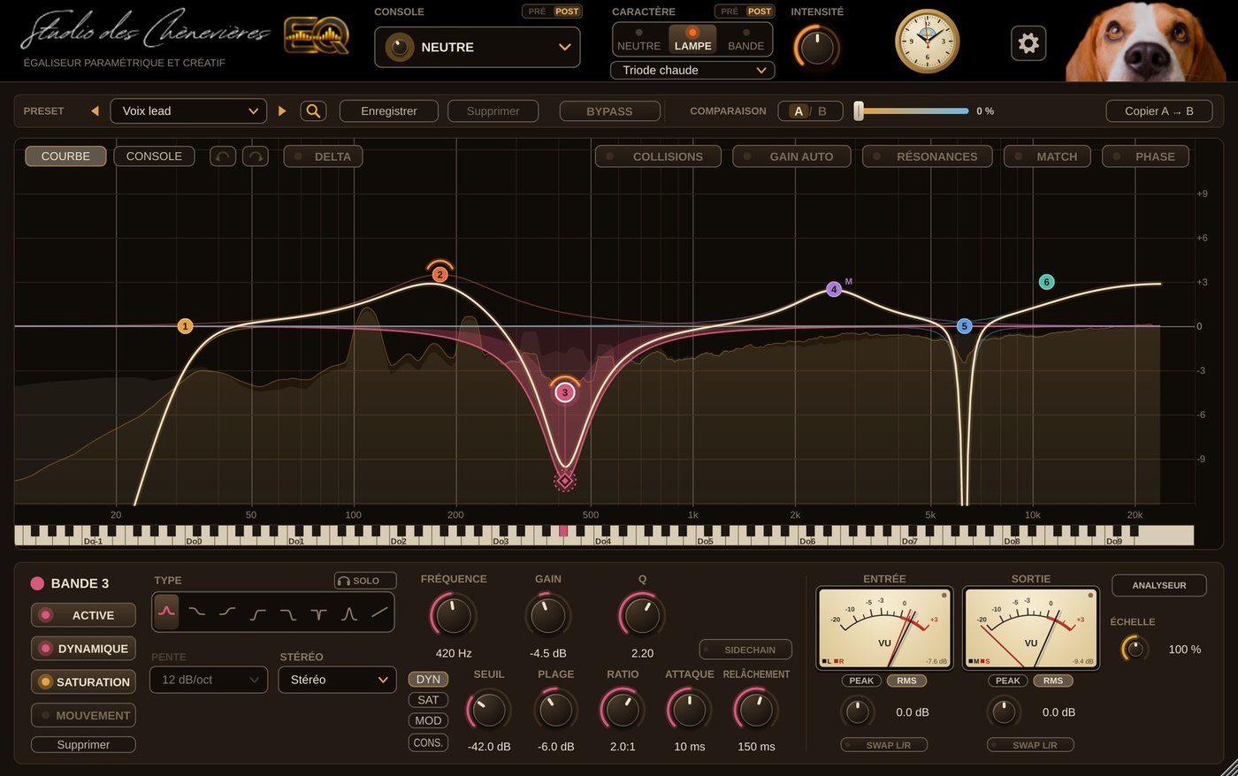Screen dimensions: 1238x776
Task: Select the MOD parameter tab
Action: [428, 720]
